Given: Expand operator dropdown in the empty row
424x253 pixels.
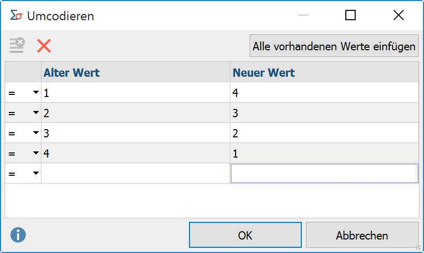Looking at the screenshot, I should click(x=36, y=173).
